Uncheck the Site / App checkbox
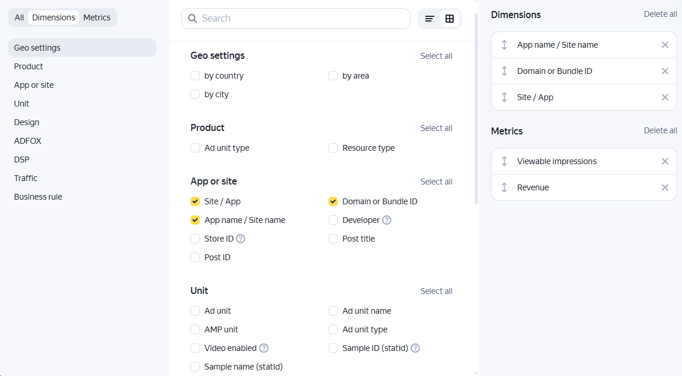The height and width of the screenshot is (376, 682). click(x=195, y=201)
